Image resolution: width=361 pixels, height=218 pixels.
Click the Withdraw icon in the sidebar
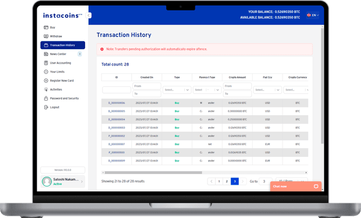click(46, 36)
